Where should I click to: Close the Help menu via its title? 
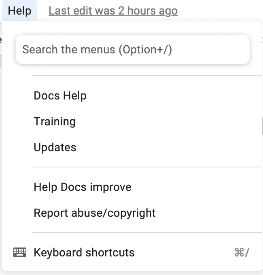tap(20, 11)
